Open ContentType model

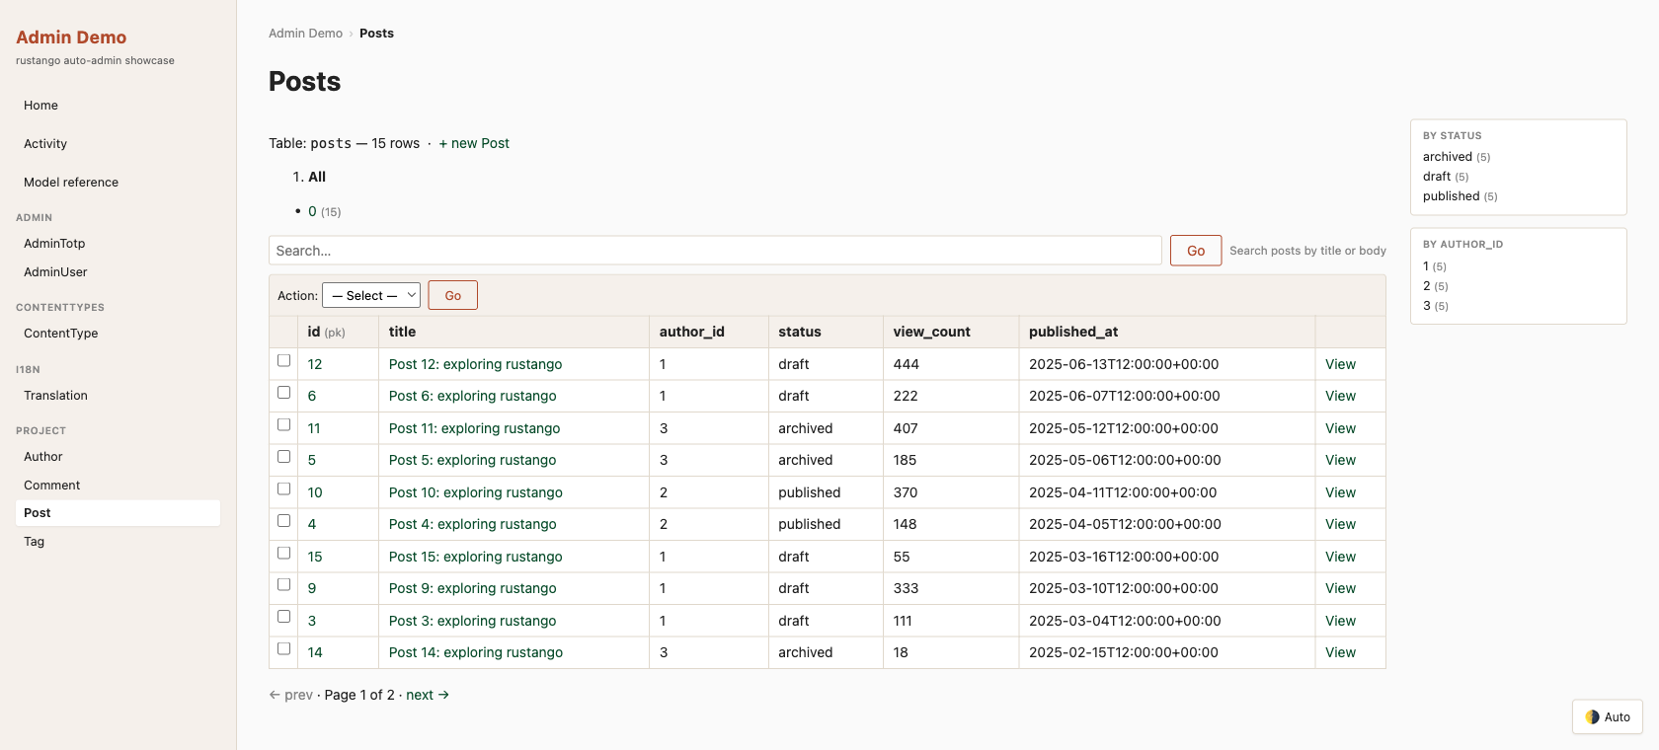tap(118, 334)
